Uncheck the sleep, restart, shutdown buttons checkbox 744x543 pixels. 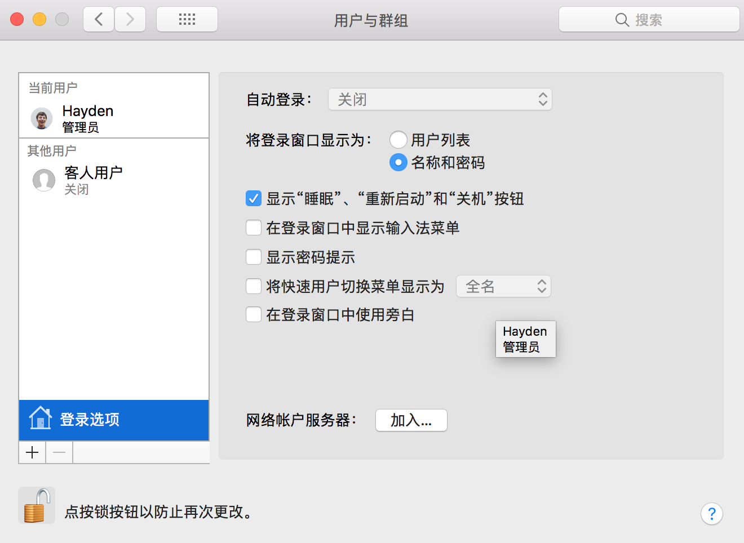(254, 199)
